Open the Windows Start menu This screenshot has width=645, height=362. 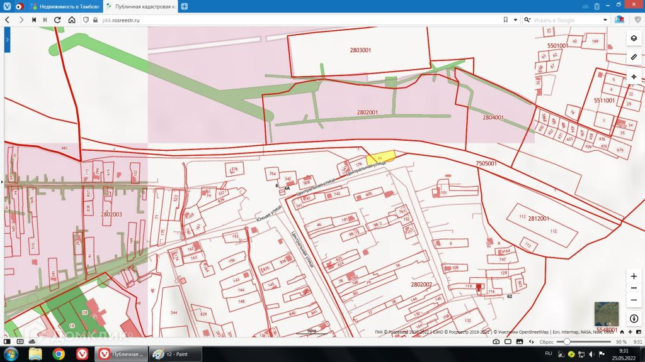(11, 354)
